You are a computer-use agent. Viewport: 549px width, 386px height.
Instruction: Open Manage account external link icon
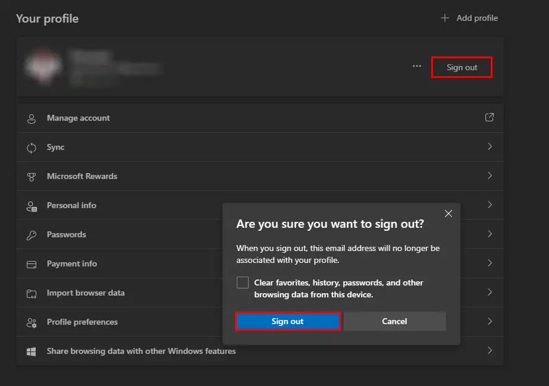(x=490, y=117)
